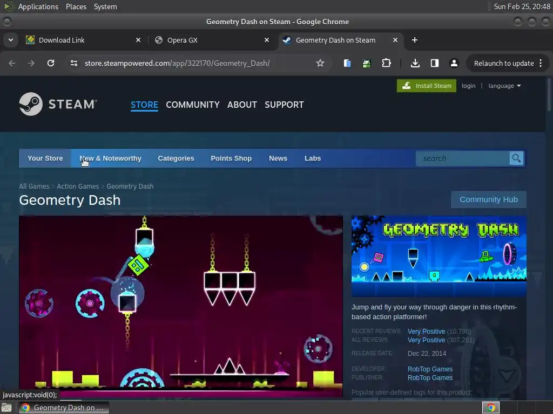Open the Extensions puzzle icon
This screenshot has width=553, height=414.
[x=387, y=63]
